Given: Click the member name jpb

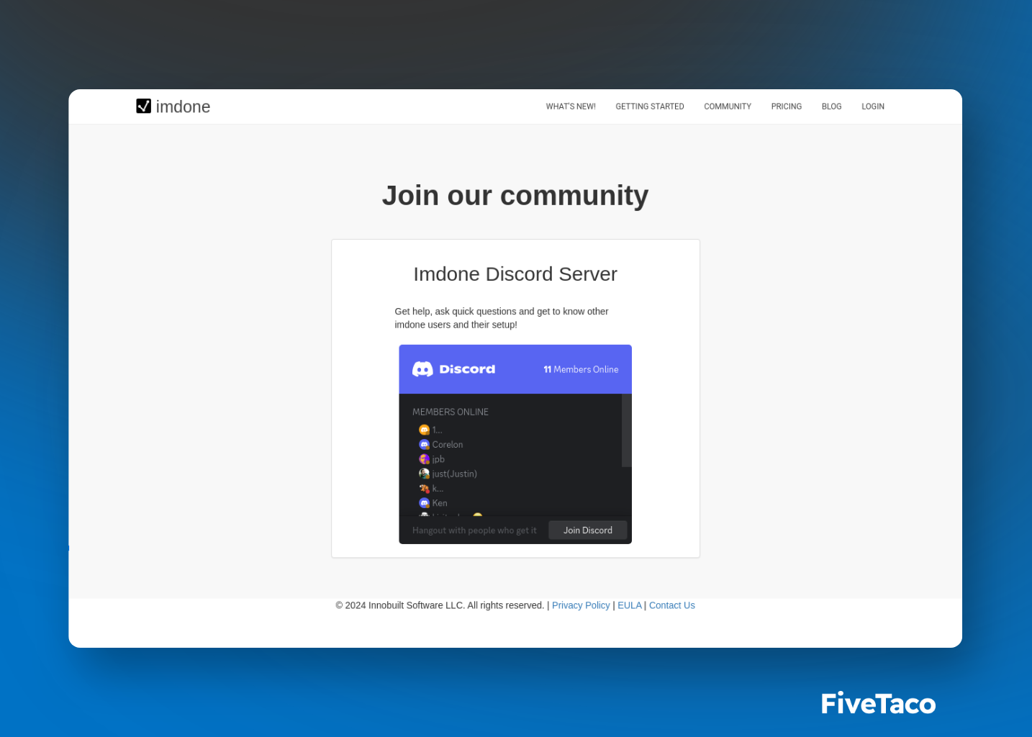Looking at the screenshot, I should (438, 459).
